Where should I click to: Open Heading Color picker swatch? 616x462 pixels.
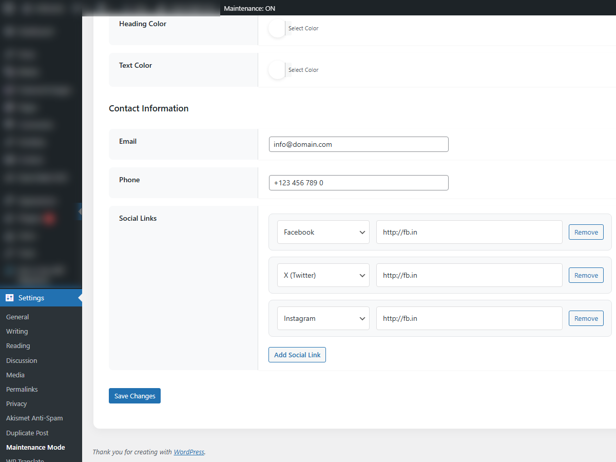click(x=277, y=29)
